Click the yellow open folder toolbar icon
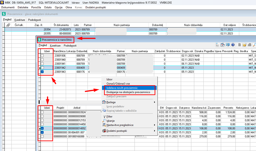The width and height of the screenshot is (256, 151). (245, 45)
